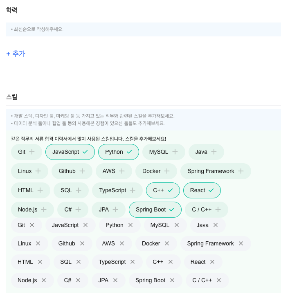Viewport: 281px width, 299px height.
Task: Toggle off the checked React skill chip
Action: click(x=202, y=191)
